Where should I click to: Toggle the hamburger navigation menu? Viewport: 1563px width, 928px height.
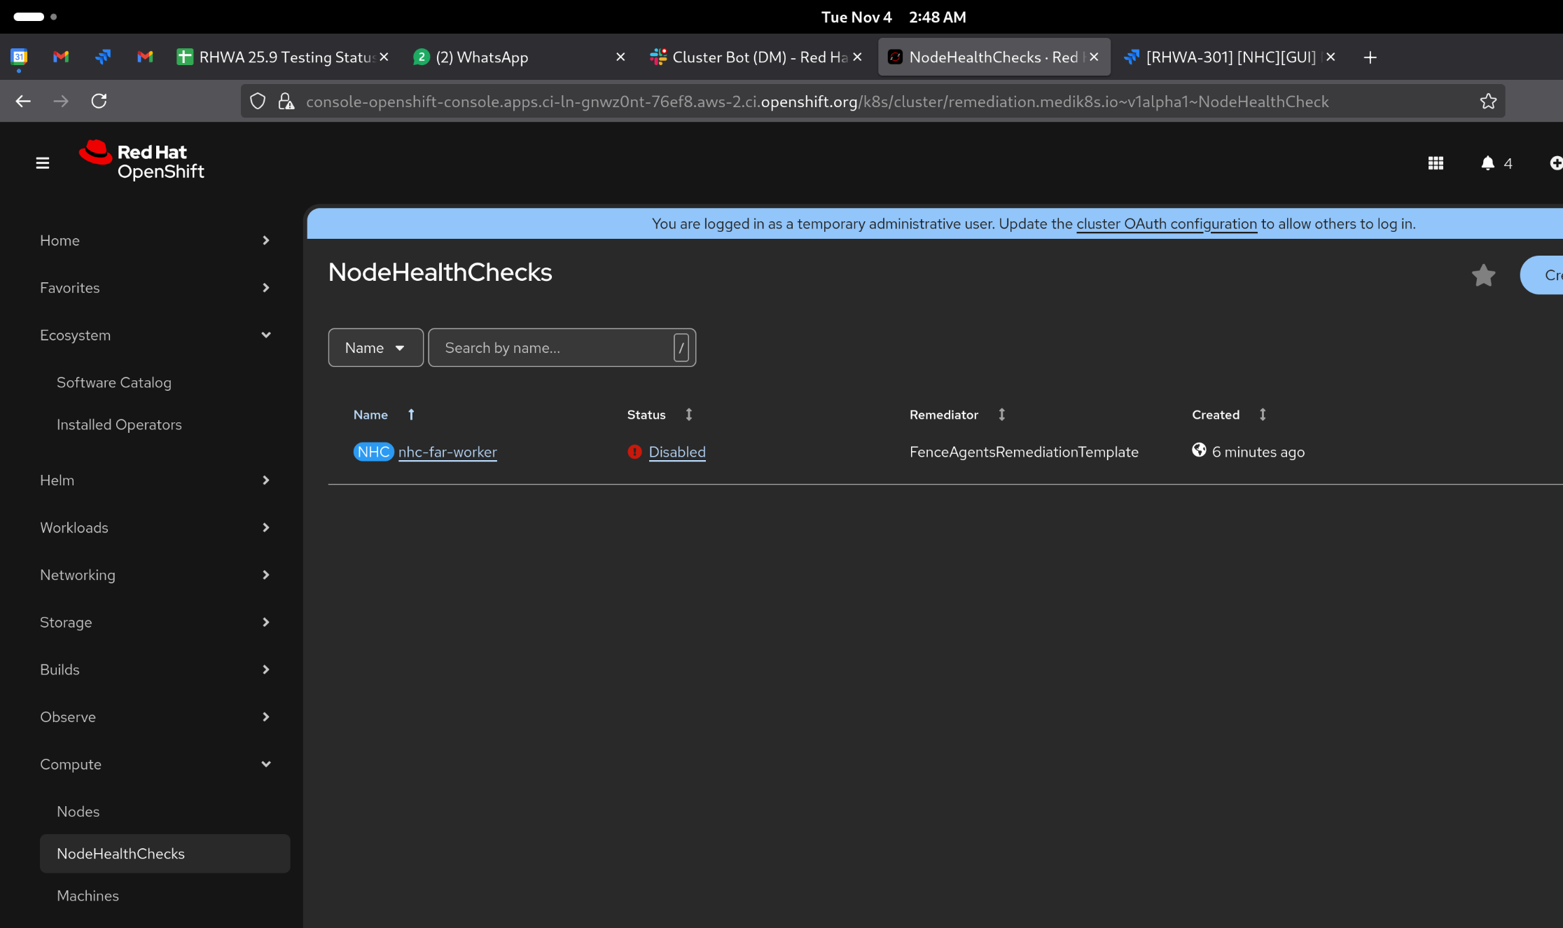[x=43, y=163]
